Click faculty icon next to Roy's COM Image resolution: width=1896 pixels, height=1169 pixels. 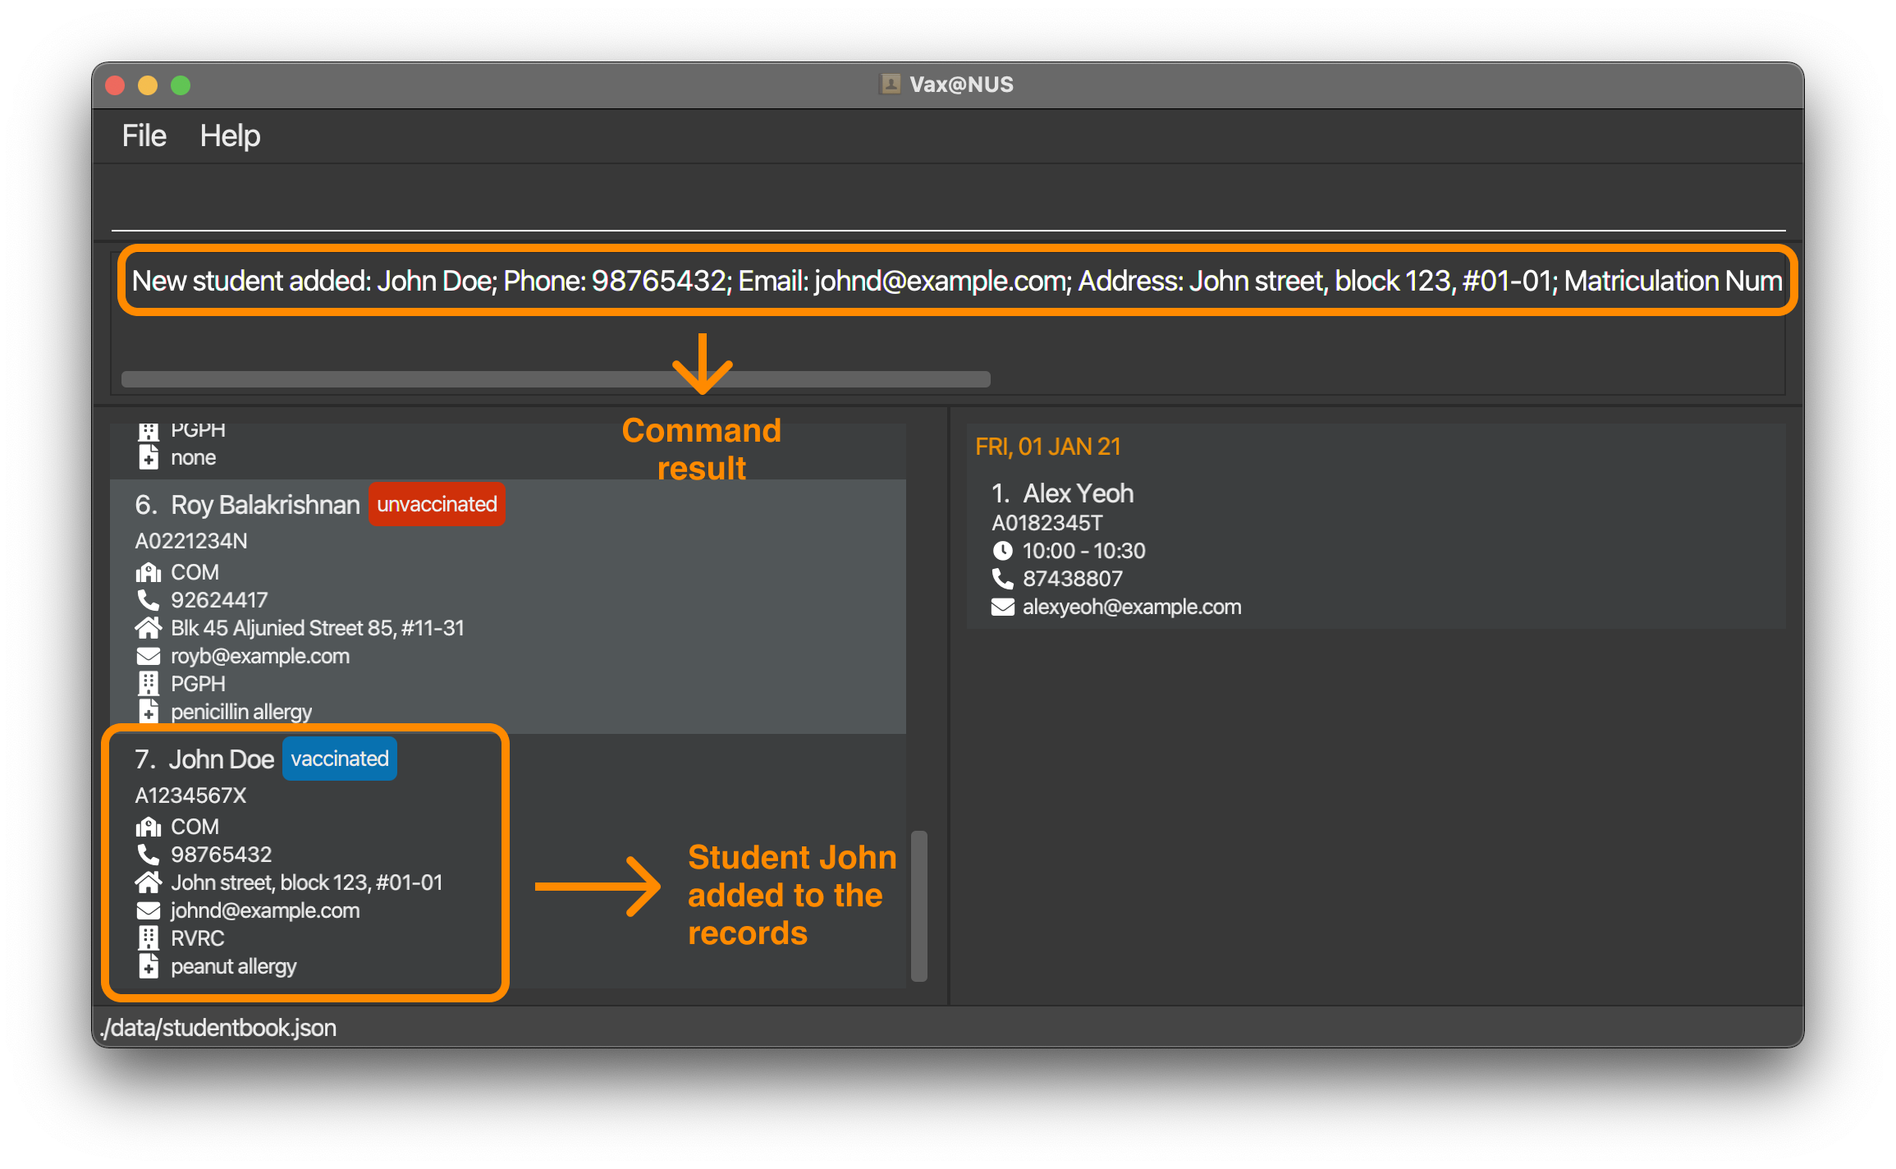148,572
